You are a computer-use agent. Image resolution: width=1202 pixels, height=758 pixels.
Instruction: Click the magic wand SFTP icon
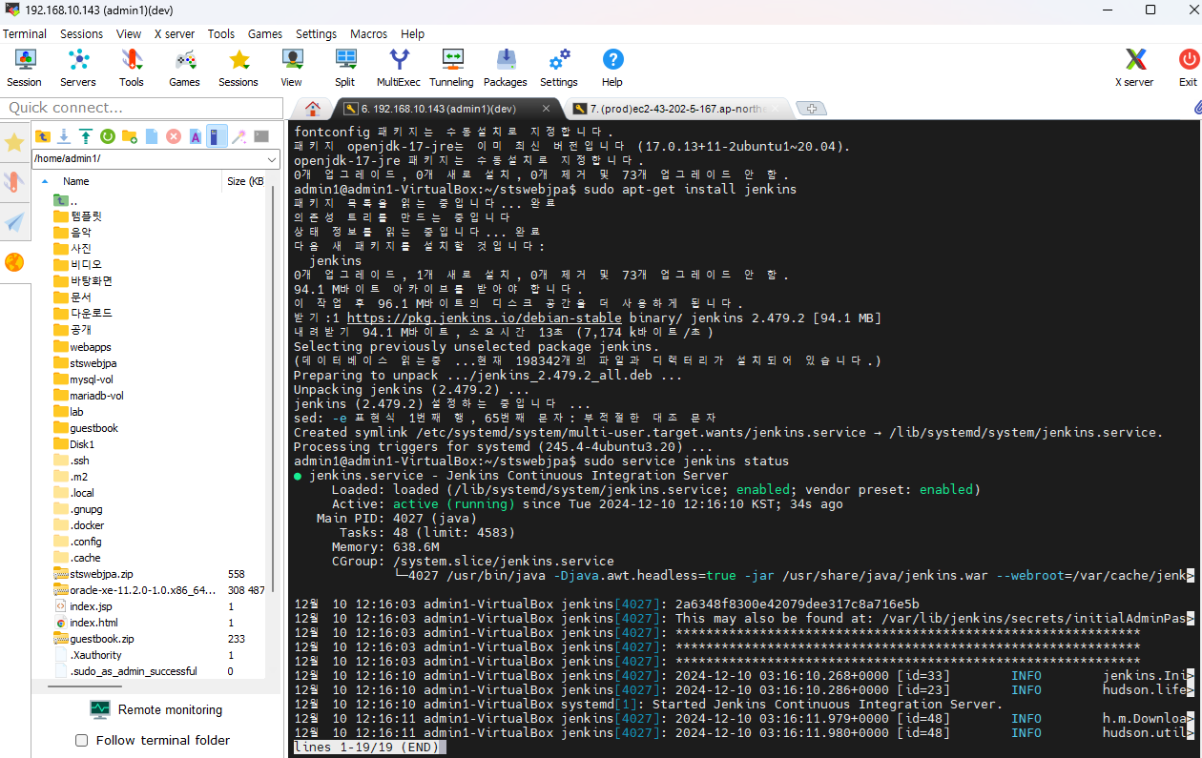(x=239, y=136)
